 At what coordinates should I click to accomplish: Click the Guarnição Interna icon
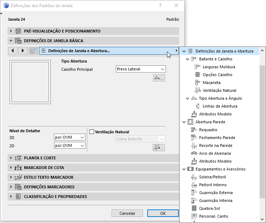click(194, 200)
